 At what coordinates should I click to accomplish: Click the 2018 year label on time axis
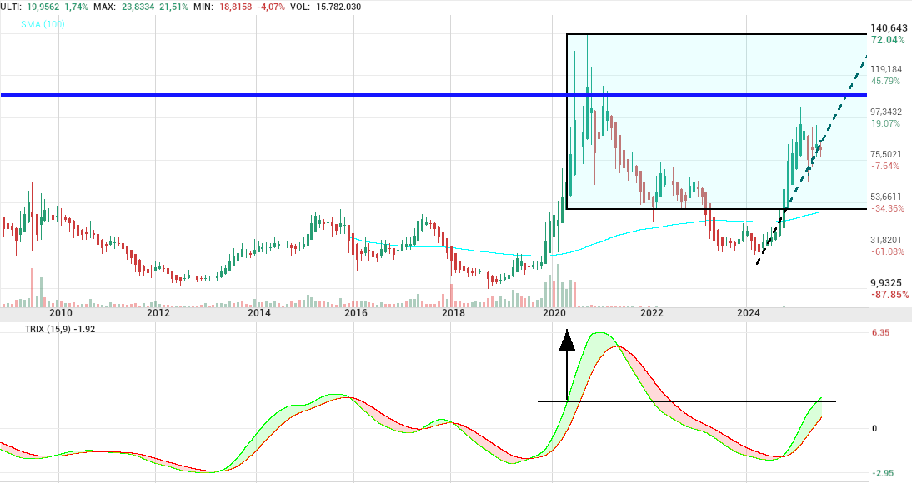453,312
